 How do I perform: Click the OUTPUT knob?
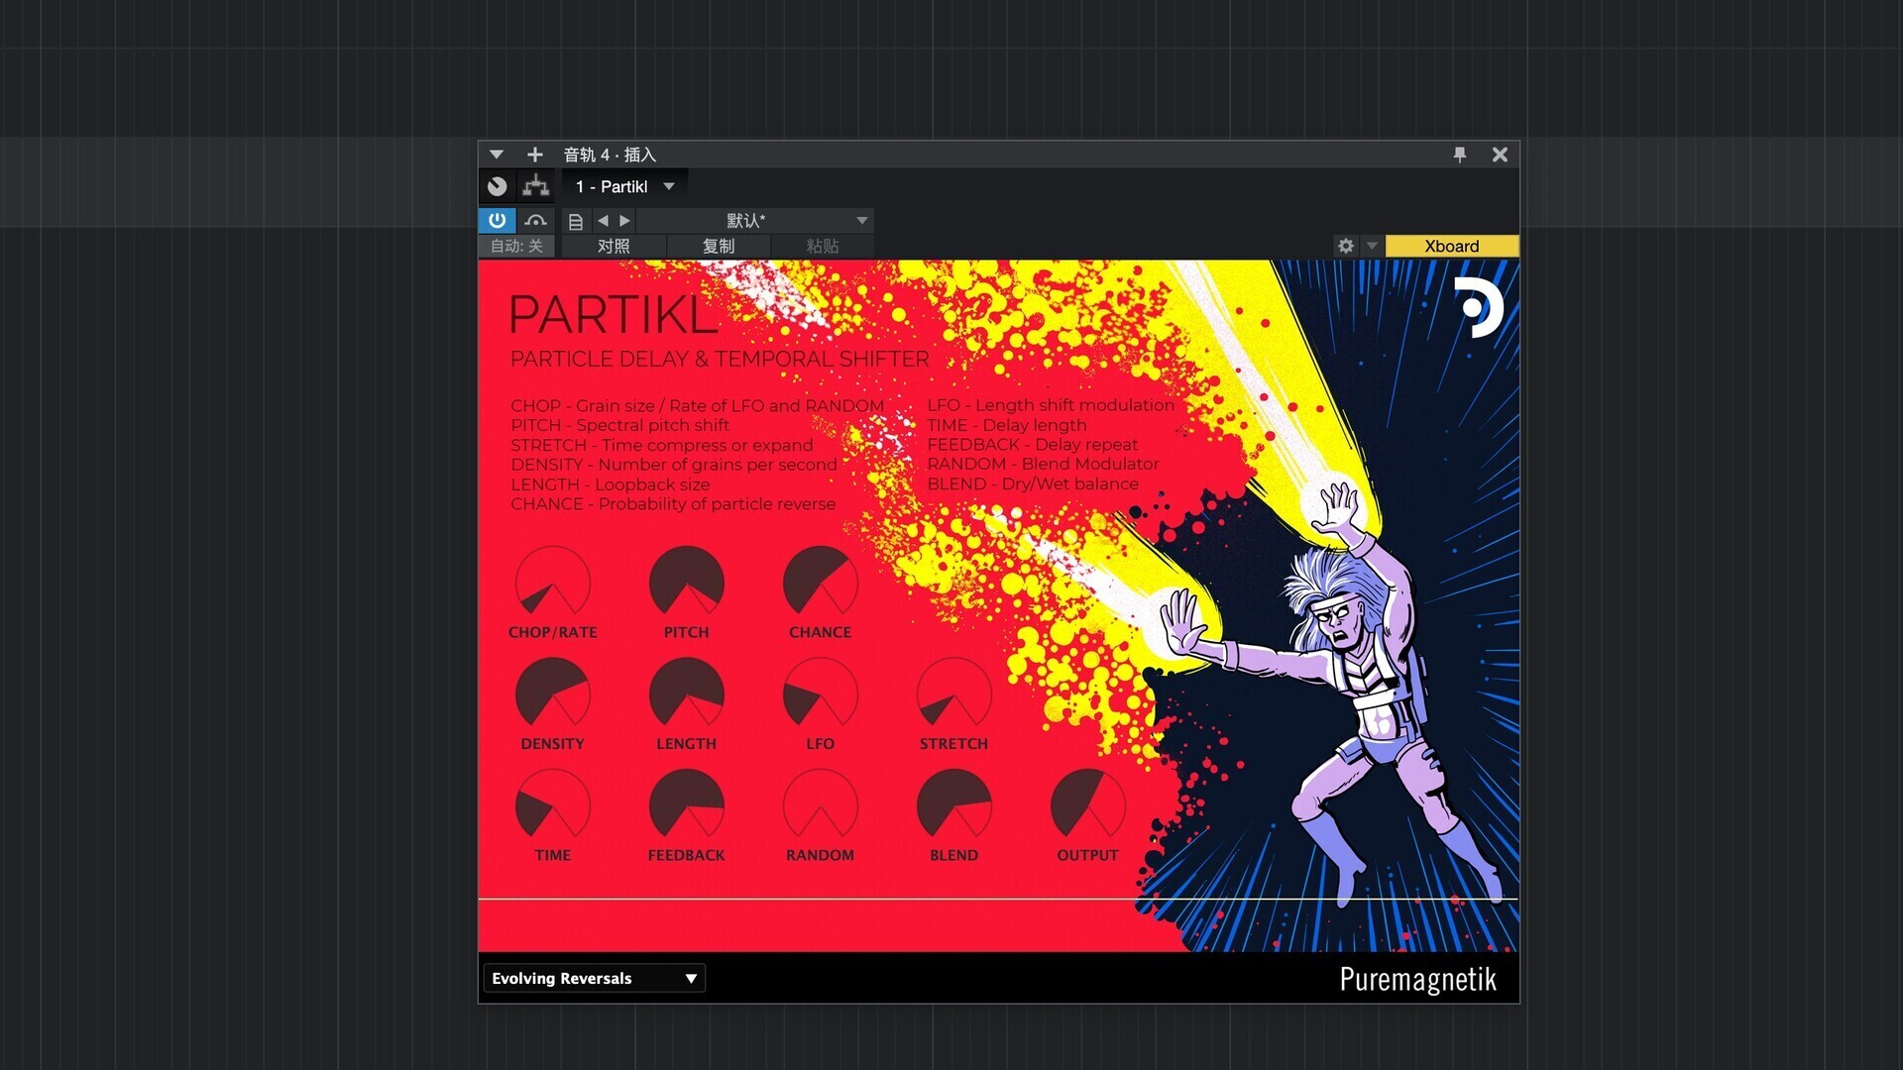click(x=1088, y=806)
